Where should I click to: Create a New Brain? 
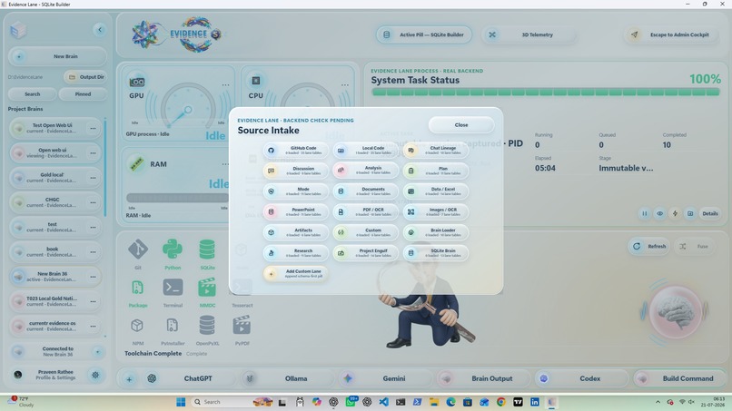coord(57,56)
